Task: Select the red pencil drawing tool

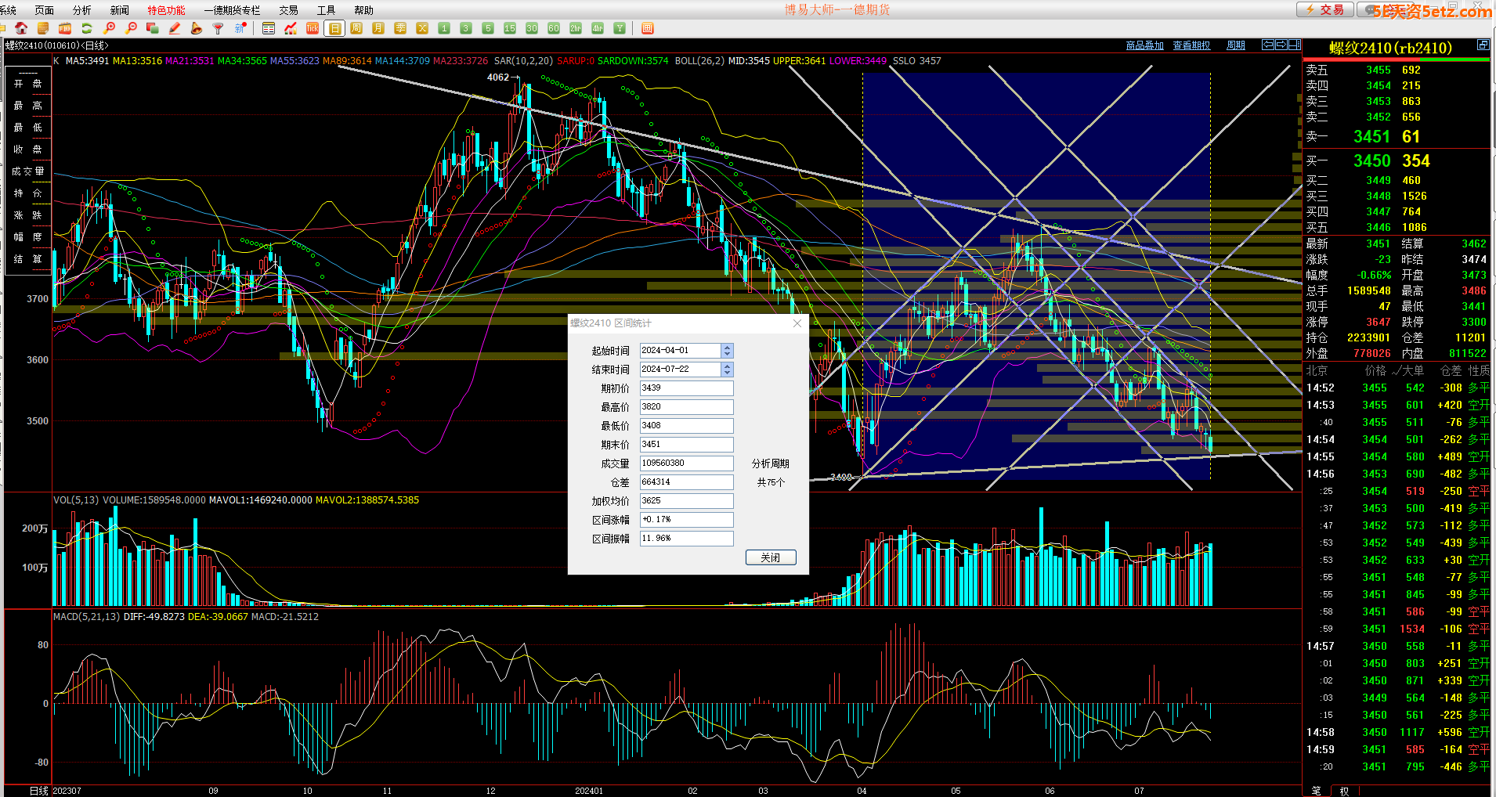Action: tap(175, 28)
